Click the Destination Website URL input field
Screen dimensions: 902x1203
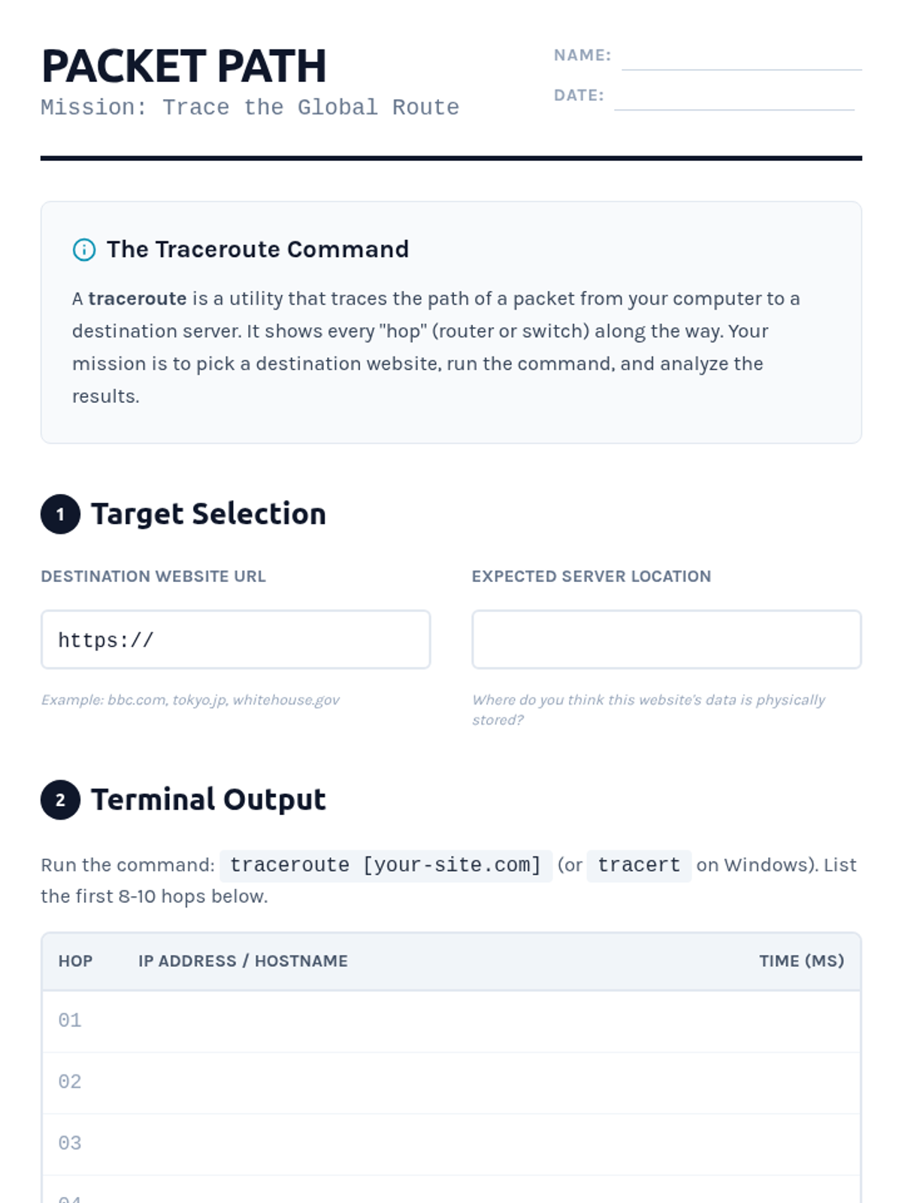[235, 640]
